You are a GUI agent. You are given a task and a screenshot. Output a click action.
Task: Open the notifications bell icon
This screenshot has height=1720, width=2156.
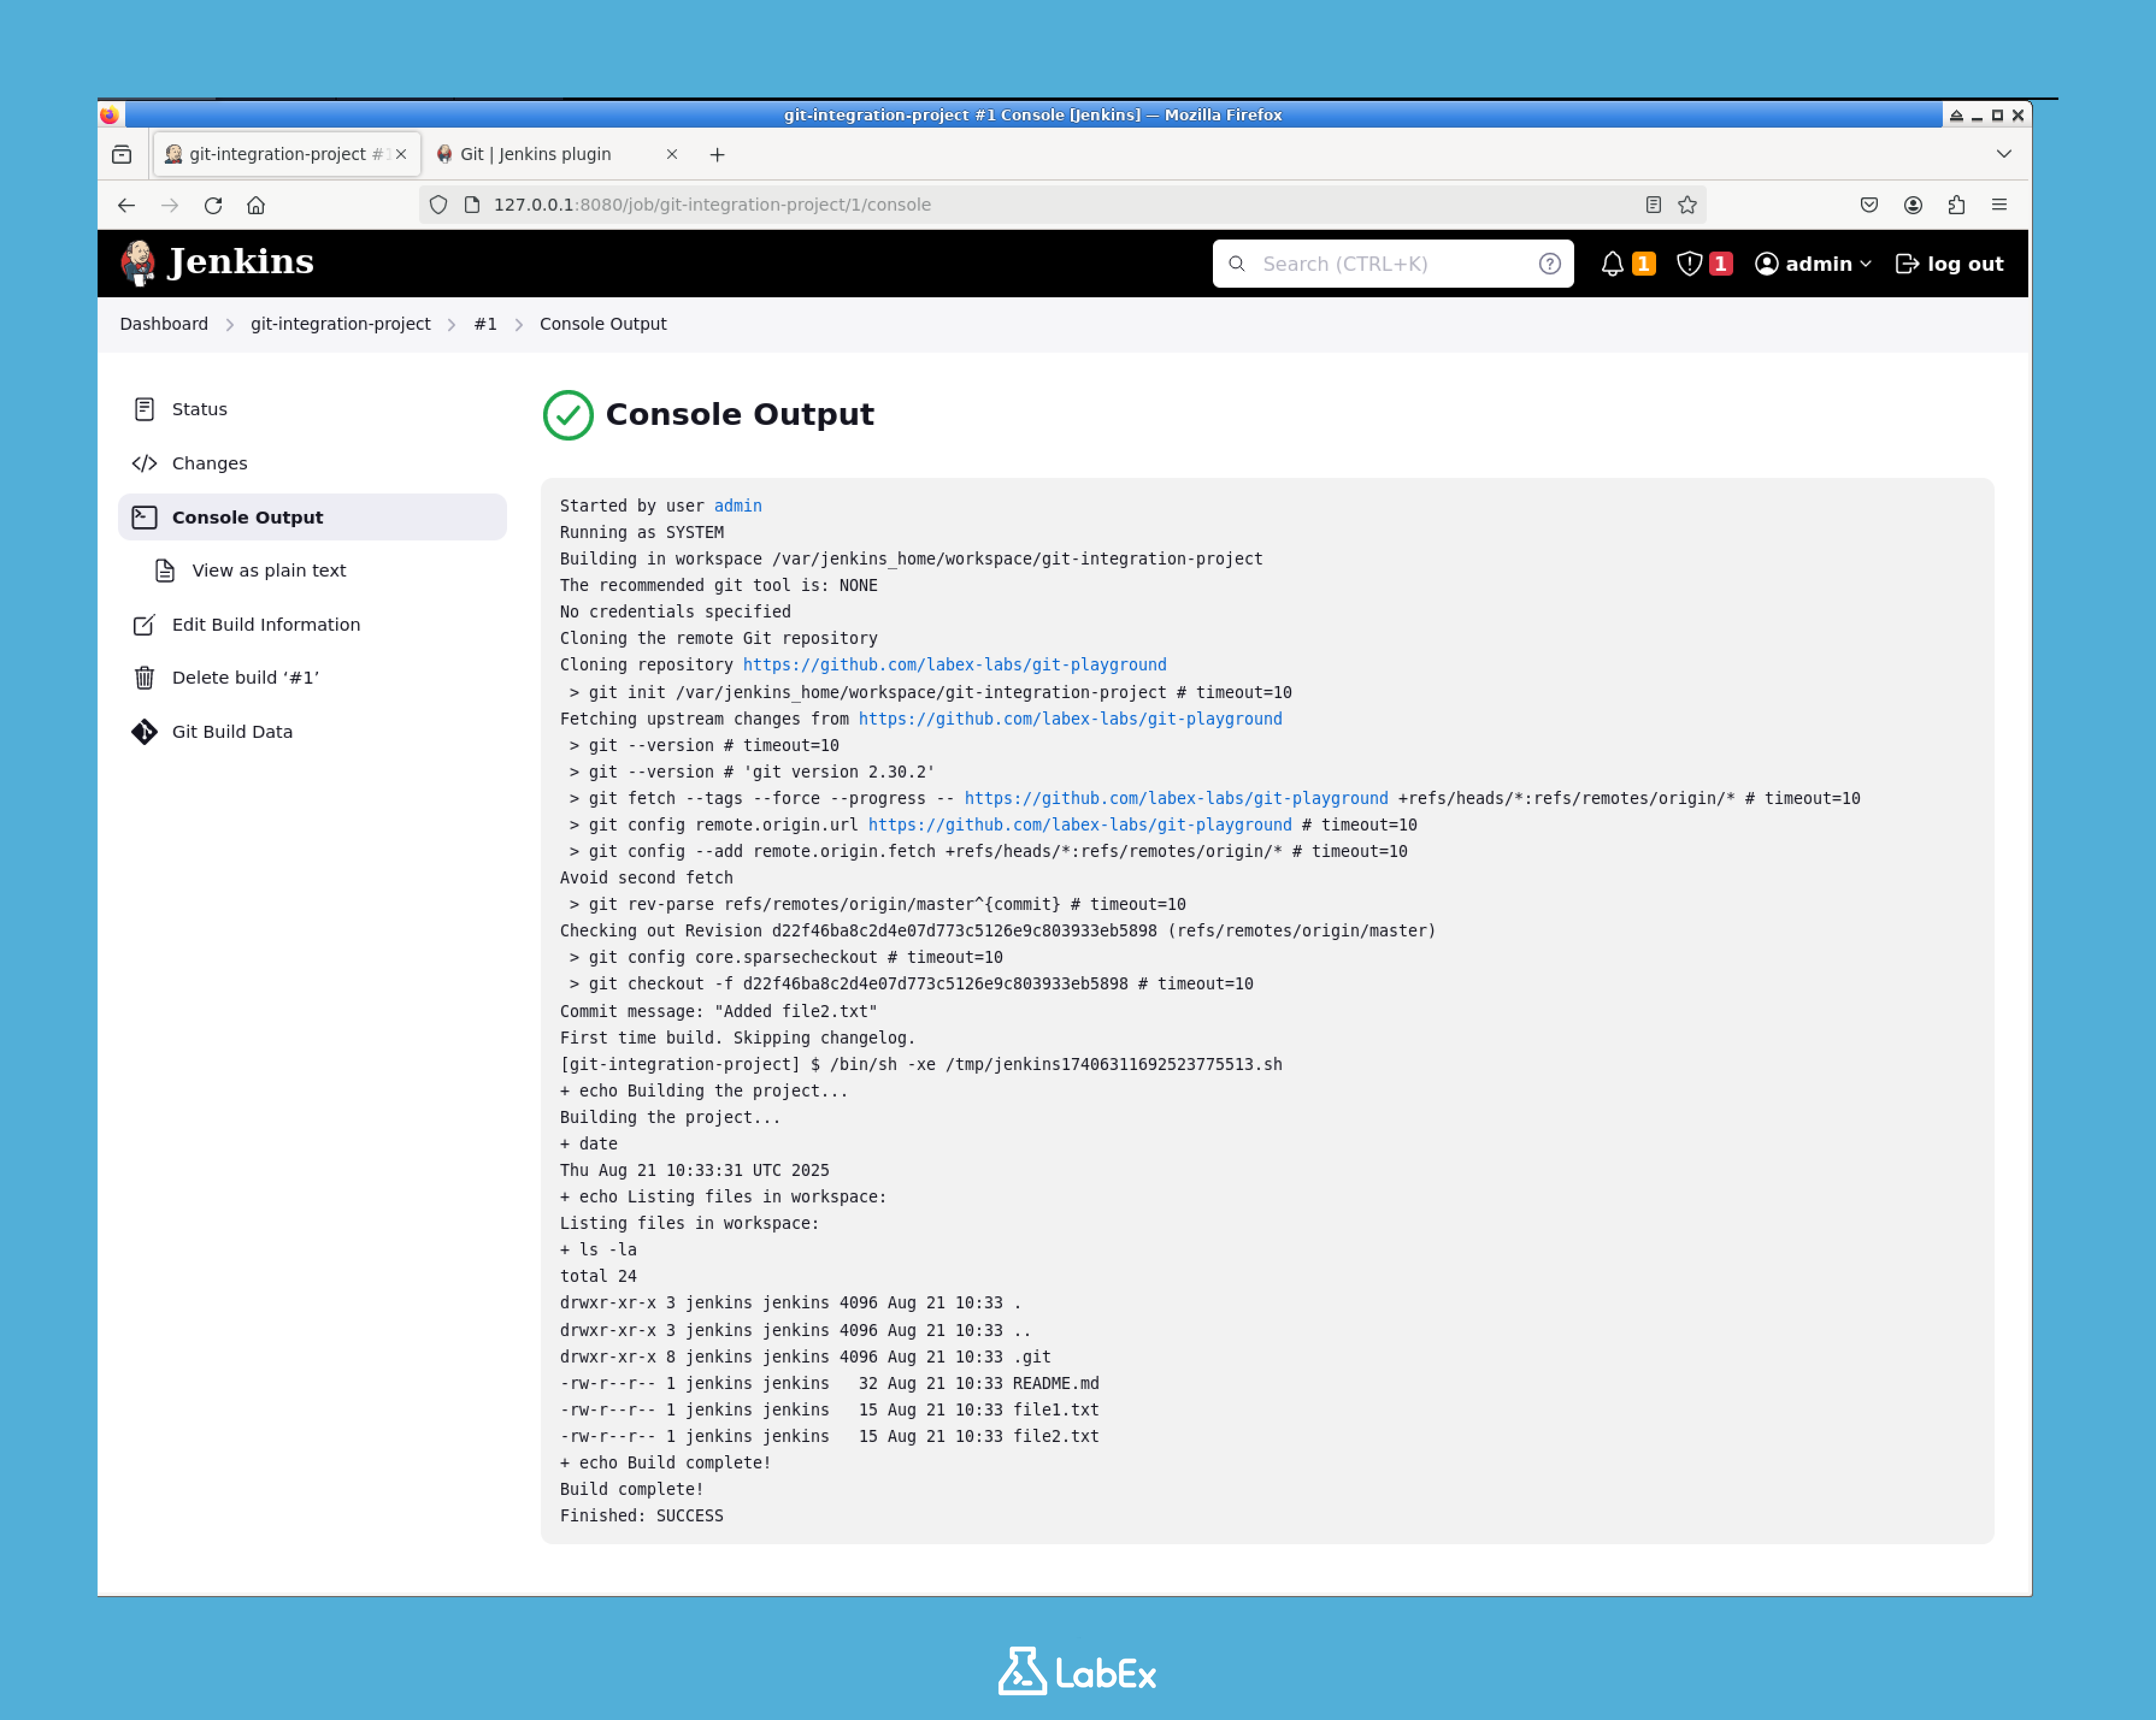1612,263
